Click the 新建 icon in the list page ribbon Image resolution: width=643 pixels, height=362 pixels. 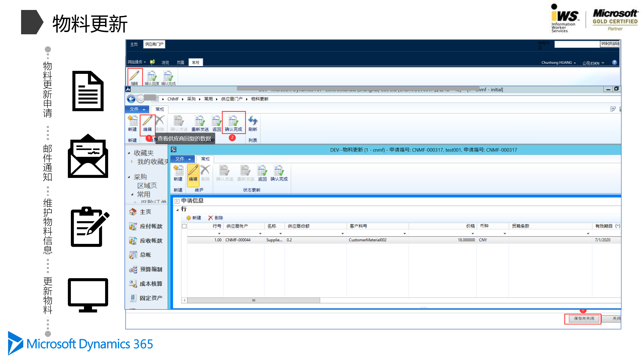click(x=132, y=123)
